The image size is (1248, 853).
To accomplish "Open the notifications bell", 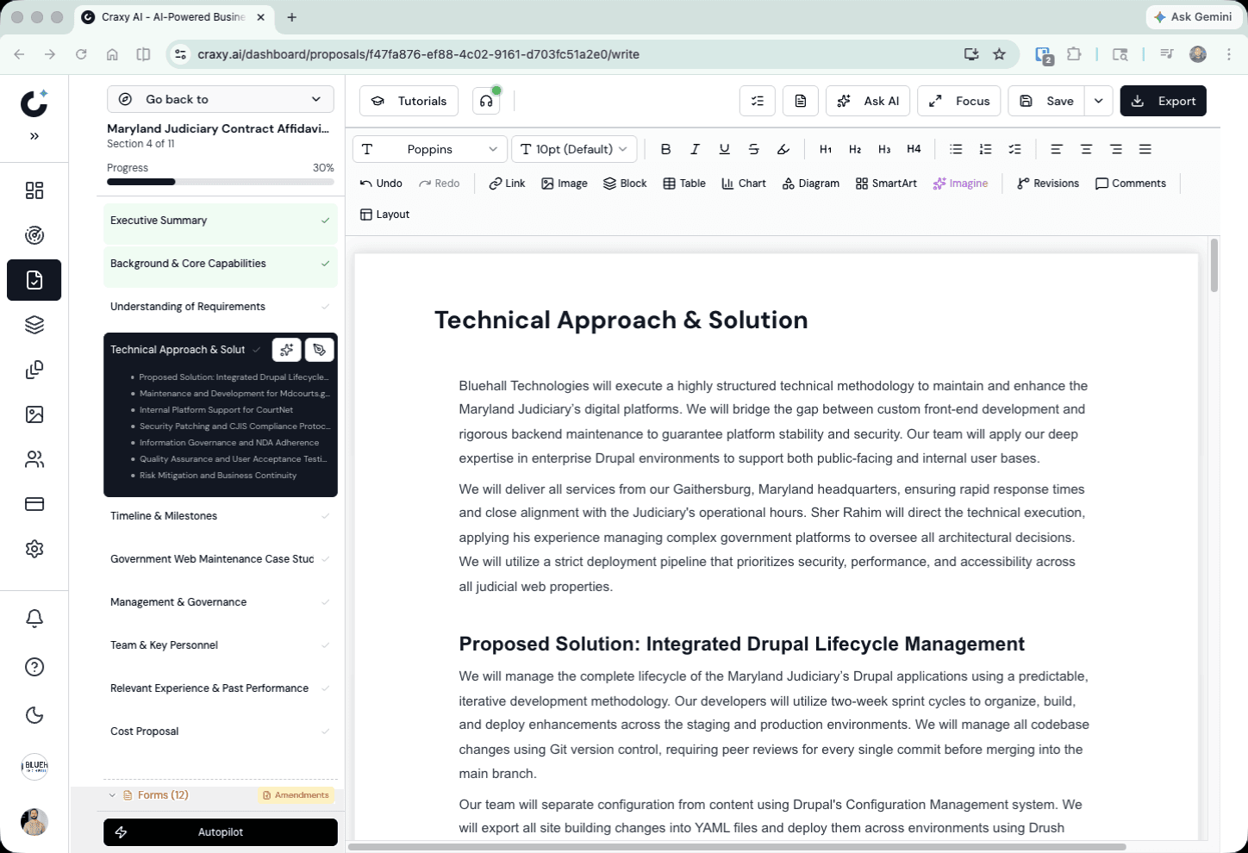I will click(x=34, y=619).
